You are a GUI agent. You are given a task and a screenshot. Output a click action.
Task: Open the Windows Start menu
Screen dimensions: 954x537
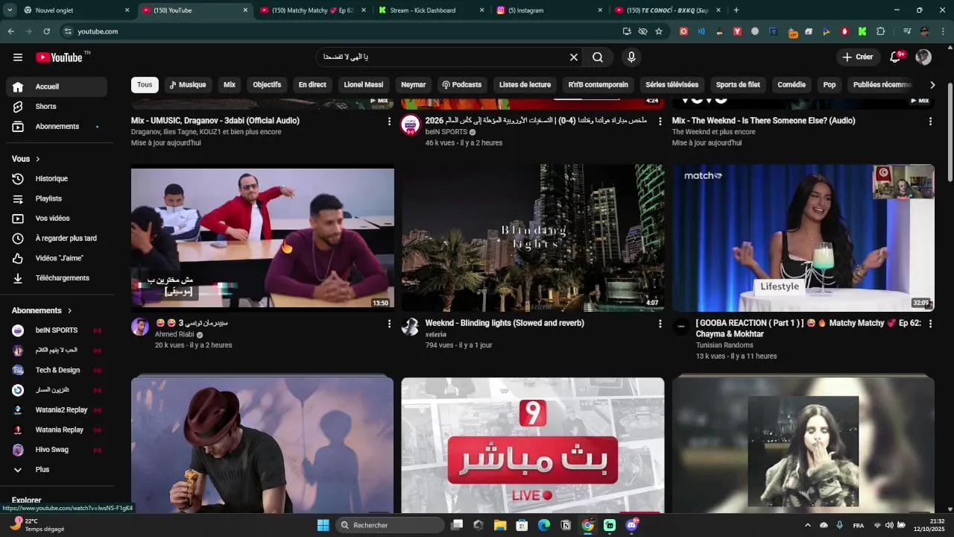tap(323, 525)
